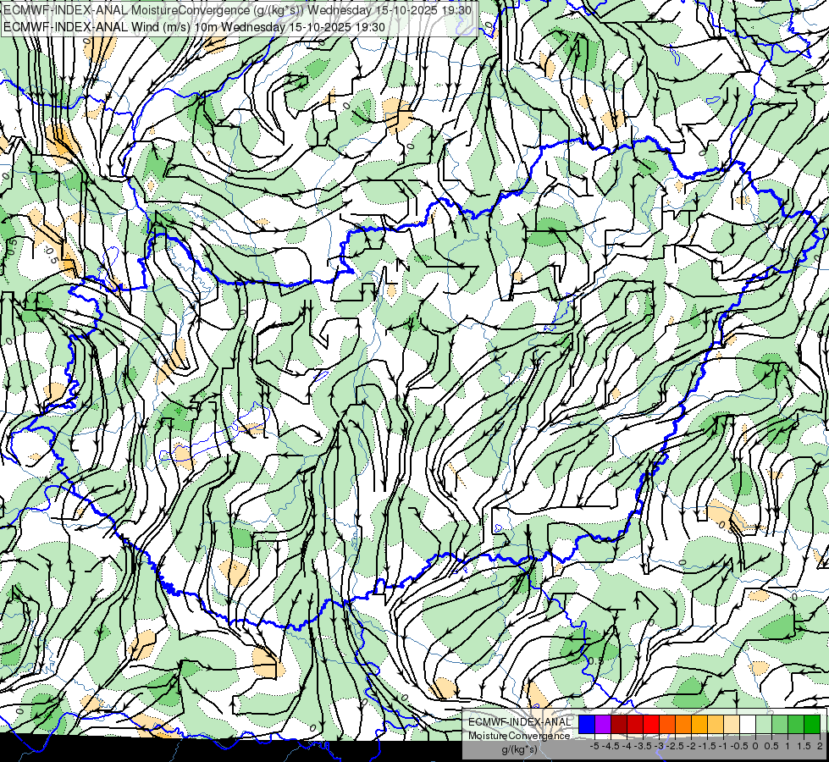Click the bright red swatch above -3.5

pos(651,725)
